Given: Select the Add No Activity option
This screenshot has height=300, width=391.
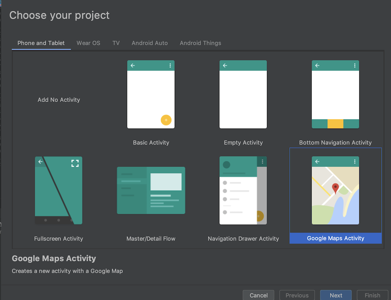Looking at the screenshot, I should click(59, 100).
